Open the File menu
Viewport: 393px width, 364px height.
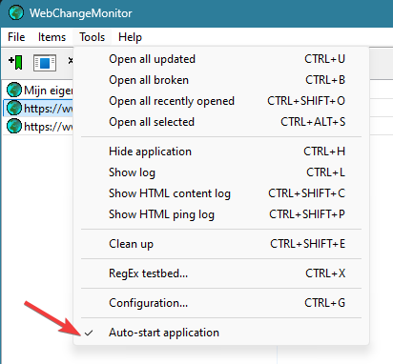[x=16, y=37]
